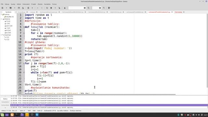The width and height of the screenshot is (208, 117).
Task: Toggle code fold marker at line 5
Action: pyautogui.click(x=24, y=27)
